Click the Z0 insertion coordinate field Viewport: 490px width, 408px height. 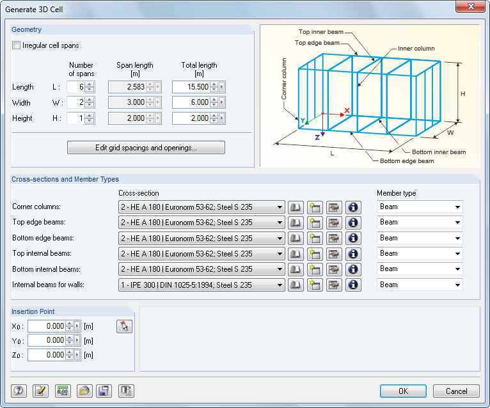click(47, 355)
